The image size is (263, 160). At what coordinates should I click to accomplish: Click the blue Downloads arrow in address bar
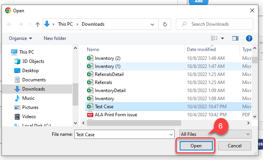click(x=47, y=24)
